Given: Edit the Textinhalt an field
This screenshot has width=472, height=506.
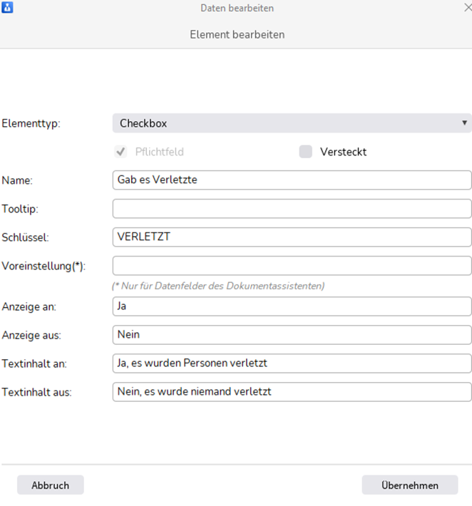Looking at the screenshot, I should pyautogui.click(x=292, y=363).
